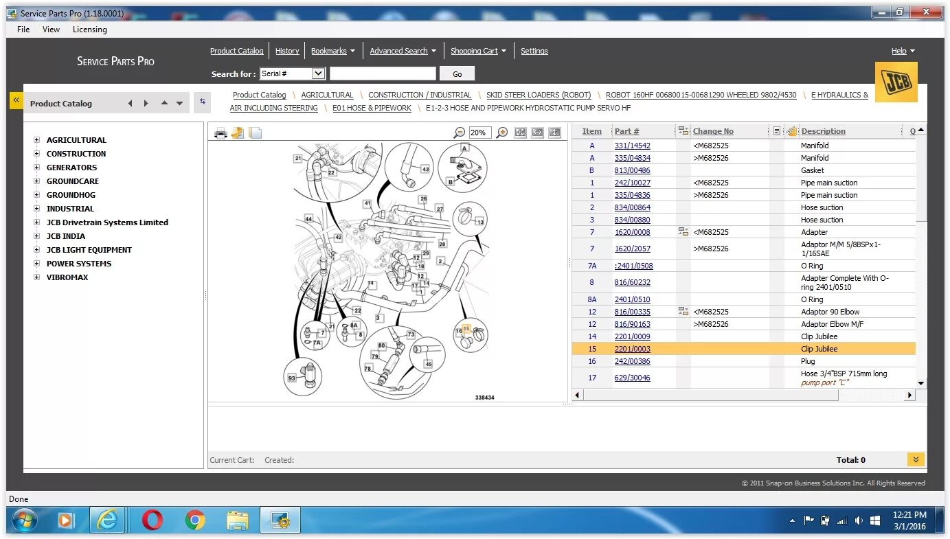Expand the POWER SYSTEMS tree node
Screen dimensions: 950x539
(37, 264)
